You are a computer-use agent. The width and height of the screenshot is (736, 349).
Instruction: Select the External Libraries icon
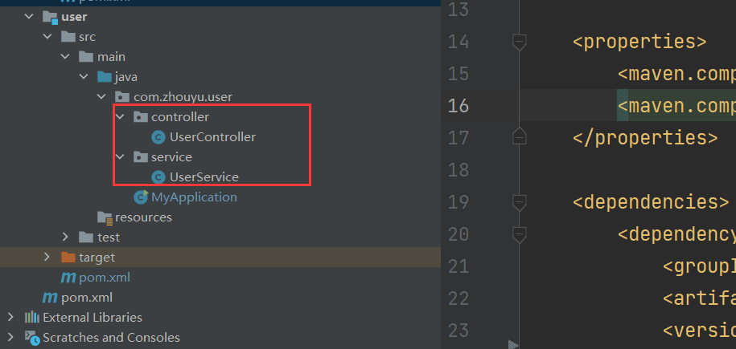[32, 317]
